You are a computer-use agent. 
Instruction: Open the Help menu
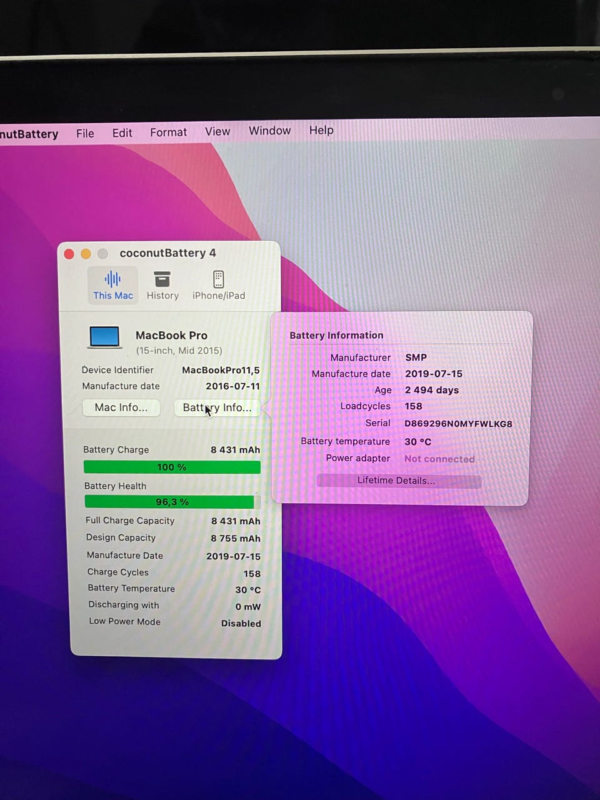(x=321, y=130)
